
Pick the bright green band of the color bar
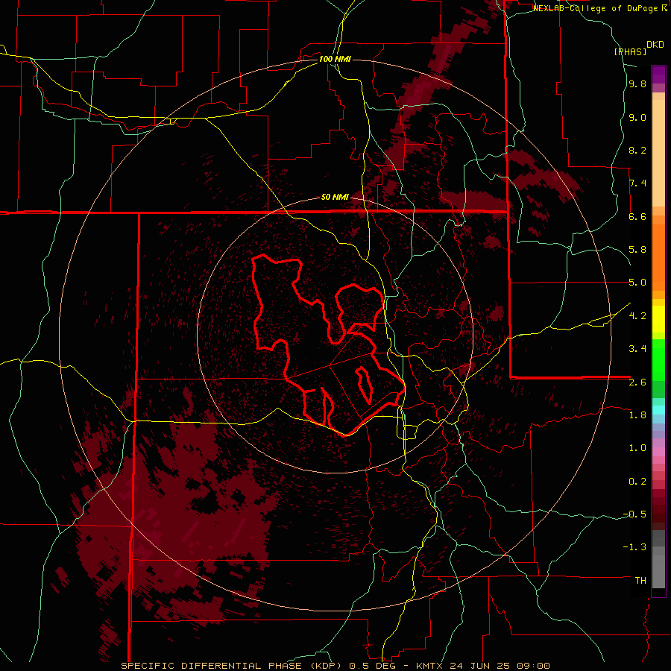tap(658, 360)
